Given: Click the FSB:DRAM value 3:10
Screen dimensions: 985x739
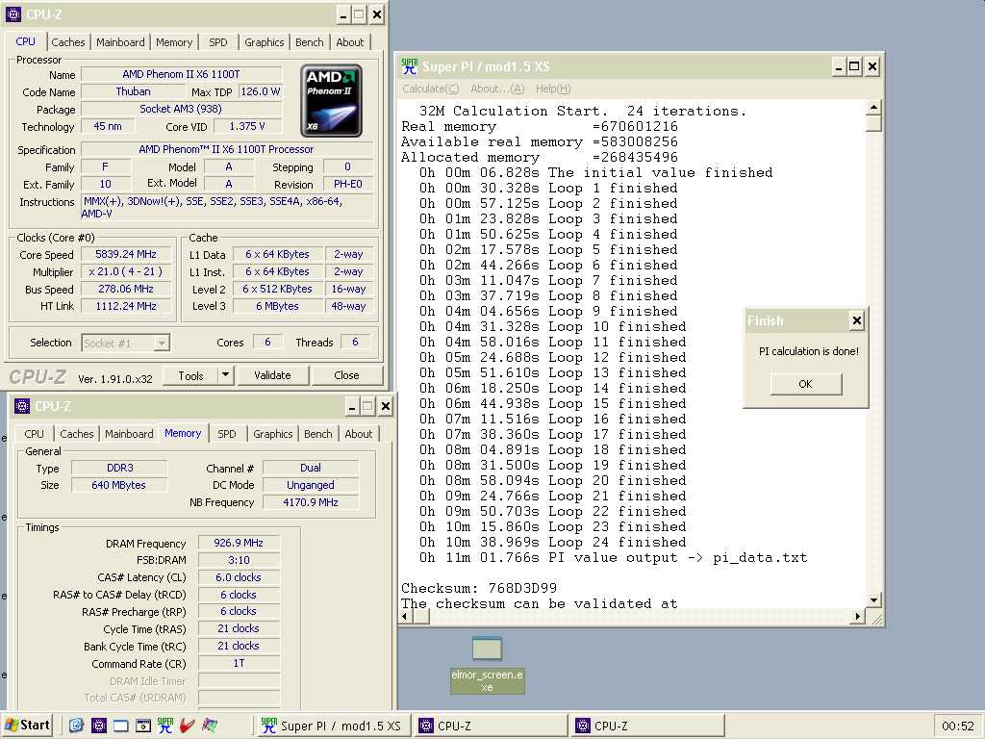Looking at the screenshot, I should pos(239,560).
